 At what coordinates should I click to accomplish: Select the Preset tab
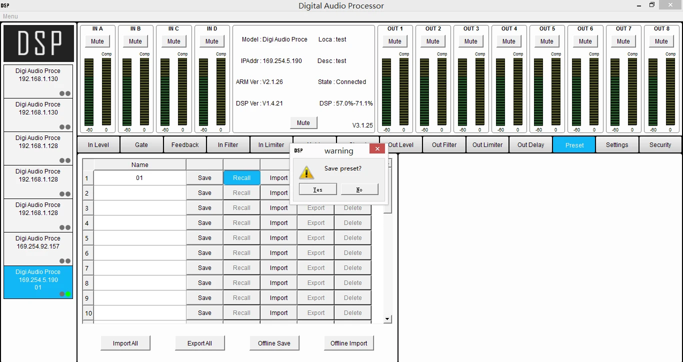(x=574, y=144)
